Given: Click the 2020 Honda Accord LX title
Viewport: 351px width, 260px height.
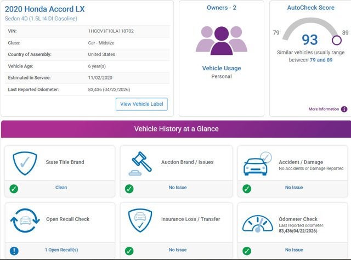Looking at the screenshot, I should point(45,9).
